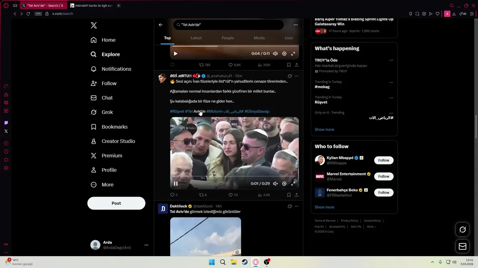The height and width of the screenshot is (268, 478).
Task: Follow Marvel Entertainment
Action: (384, 176)
